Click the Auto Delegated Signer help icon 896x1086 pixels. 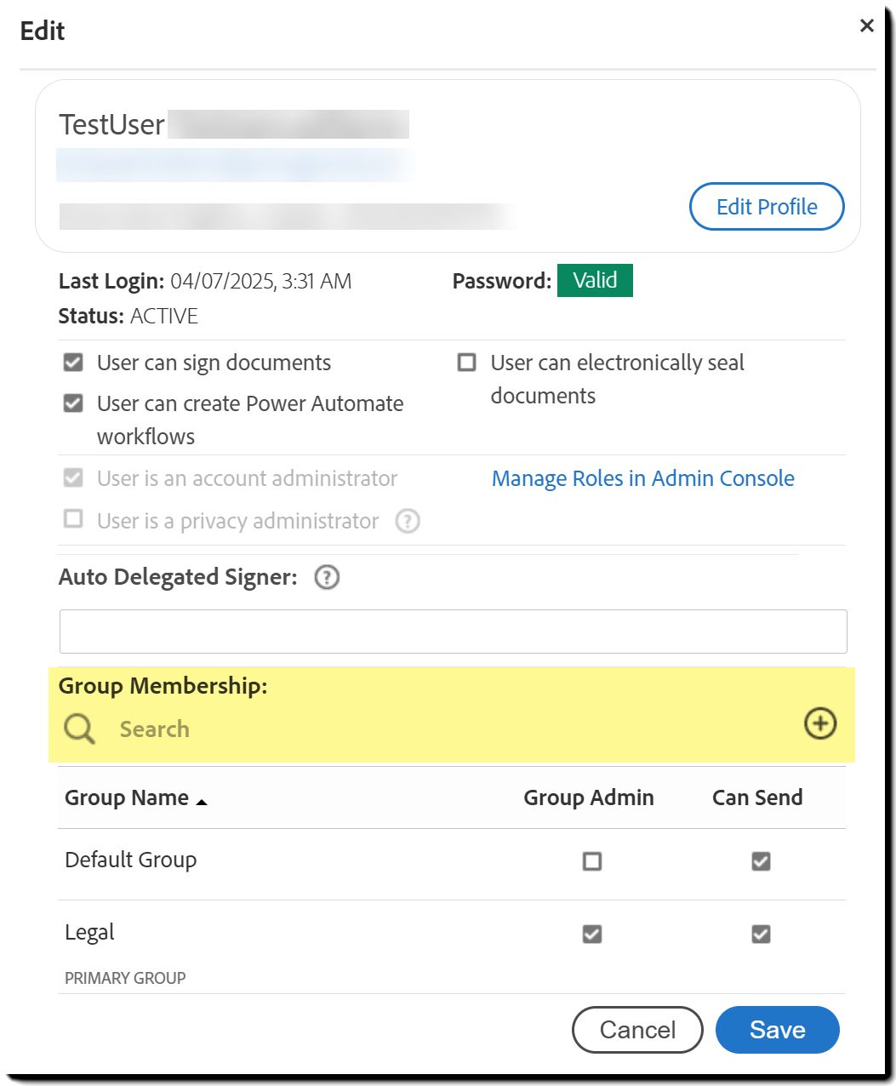(x=327, y=577)
